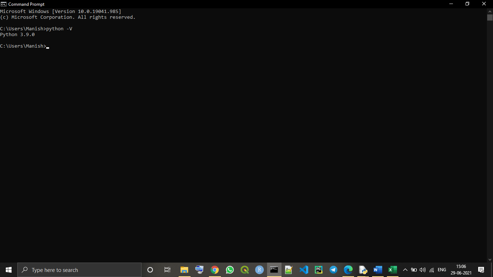Launch Microsoft Edge from the taskbar
The image size is (493, 277).
pos(348,270)
